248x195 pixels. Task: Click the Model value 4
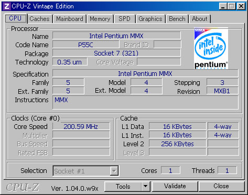(146, 82)
